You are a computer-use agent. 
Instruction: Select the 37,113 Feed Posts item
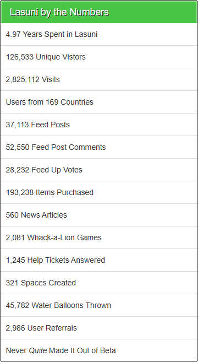point(99,125)
